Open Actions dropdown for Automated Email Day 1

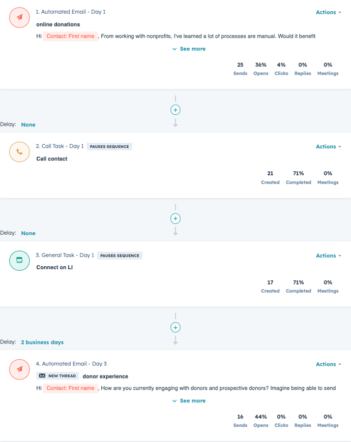coord(329,12)
